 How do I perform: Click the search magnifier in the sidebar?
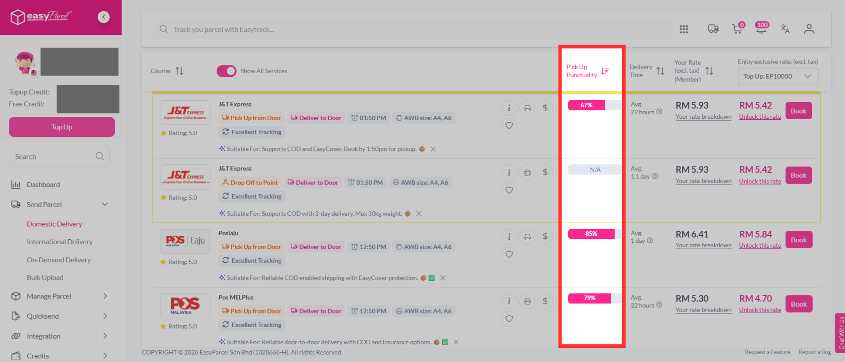point(100,156)
